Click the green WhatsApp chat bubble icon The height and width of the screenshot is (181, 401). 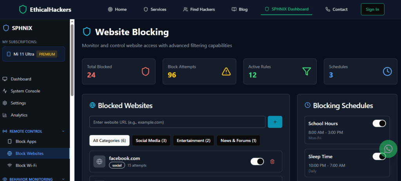388,149
